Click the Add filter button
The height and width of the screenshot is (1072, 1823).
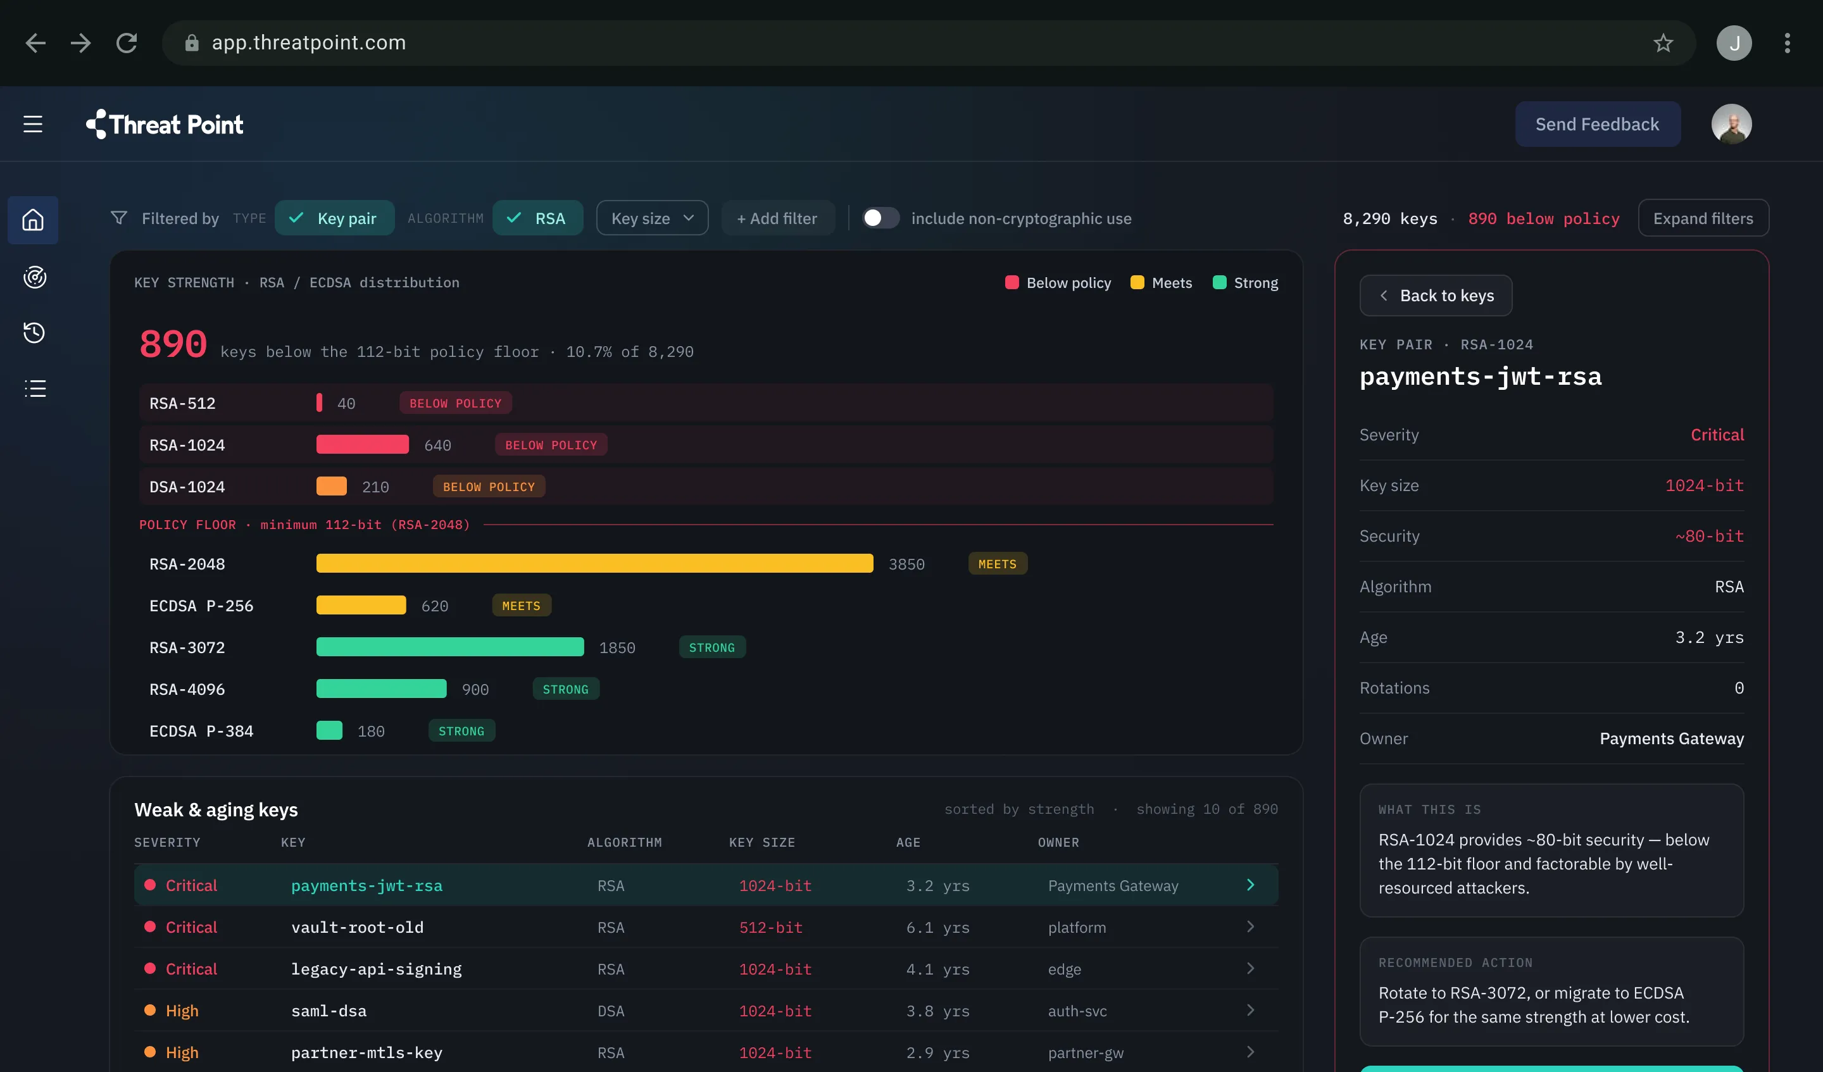[778, 218]
